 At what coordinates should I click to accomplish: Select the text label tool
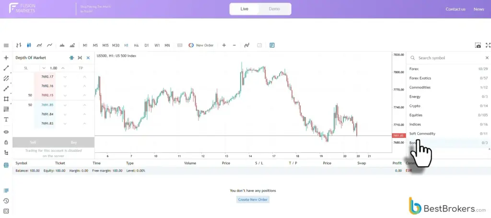pyautogui.click(x=6, y=119)
